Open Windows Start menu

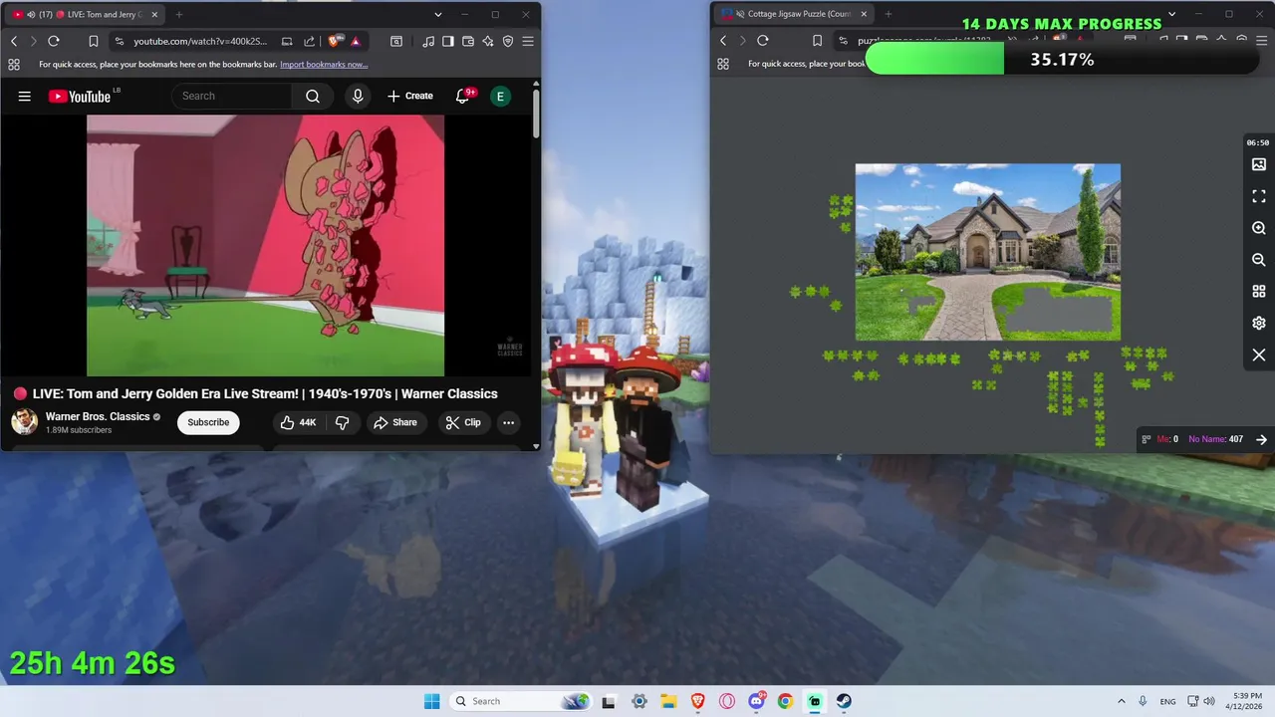pos(431,701)
